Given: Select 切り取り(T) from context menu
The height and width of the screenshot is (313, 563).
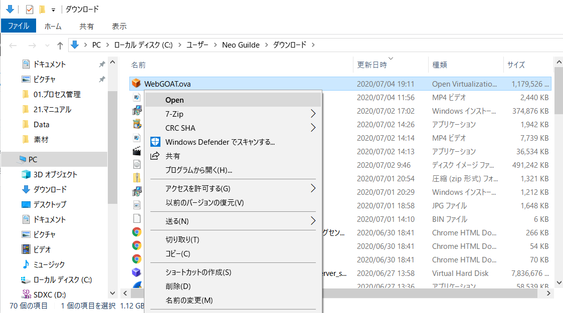Looking at the screenshot, I should pyautogui.click(x=233, y=239).
